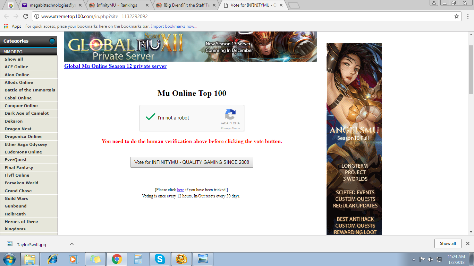Expand the TaylorSwift.jpg download options chevron
474x266 pixels.
click(71, 244)
